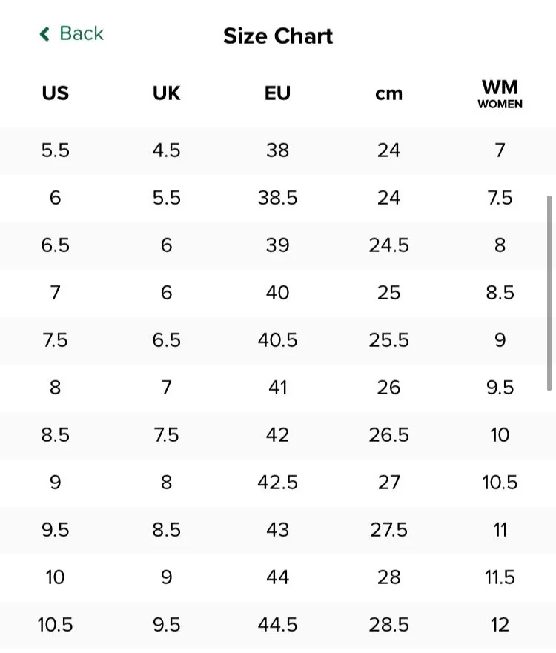Screen dimensions: 556x653
Task: Click the WM Women column header
Action: pyautogui.click(x=500, y=94)
